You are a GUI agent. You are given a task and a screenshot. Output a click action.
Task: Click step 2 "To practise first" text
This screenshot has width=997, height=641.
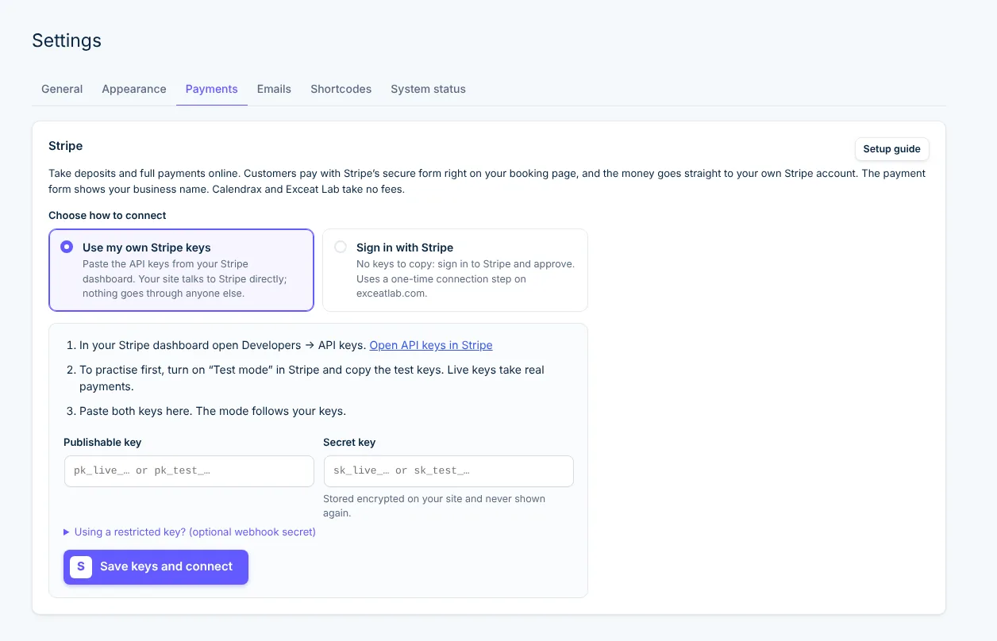click(x=312, y=378)
